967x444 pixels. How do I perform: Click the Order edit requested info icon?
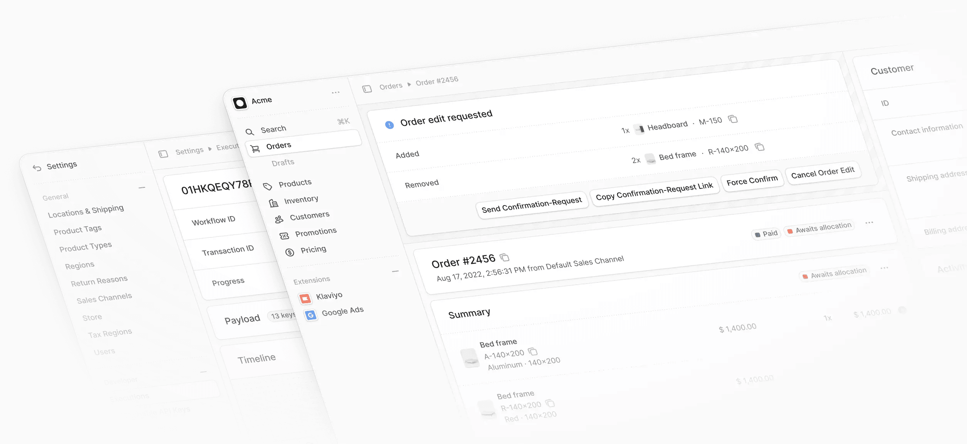pyautogui.click(x=389, y=125)
